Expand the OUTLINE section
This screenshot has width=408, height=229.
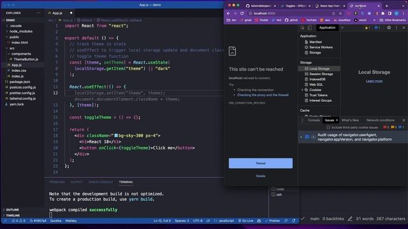click(x=13, y=209)
